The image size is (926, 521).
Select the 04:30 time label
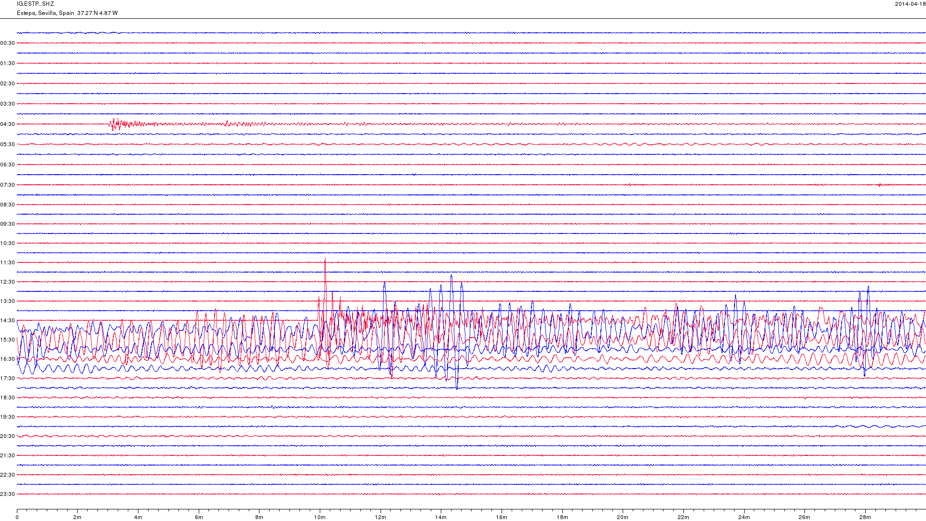pos(8,124)
